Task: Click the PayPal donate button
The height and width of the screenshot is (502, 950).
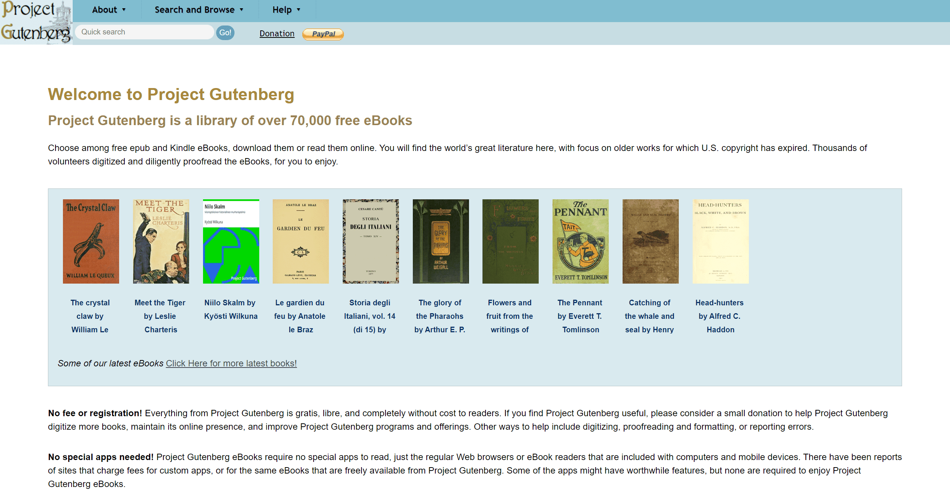Action: pyautogui.click(x=323, y=34)
